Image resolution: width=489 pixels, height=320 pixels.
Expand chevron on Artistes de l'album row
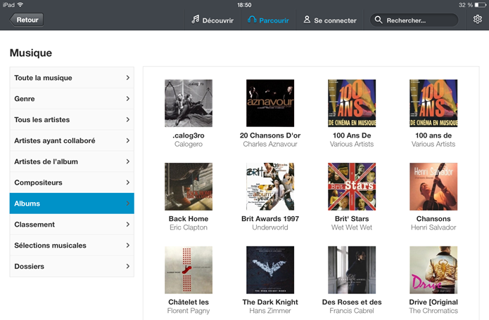pos(128,161)
